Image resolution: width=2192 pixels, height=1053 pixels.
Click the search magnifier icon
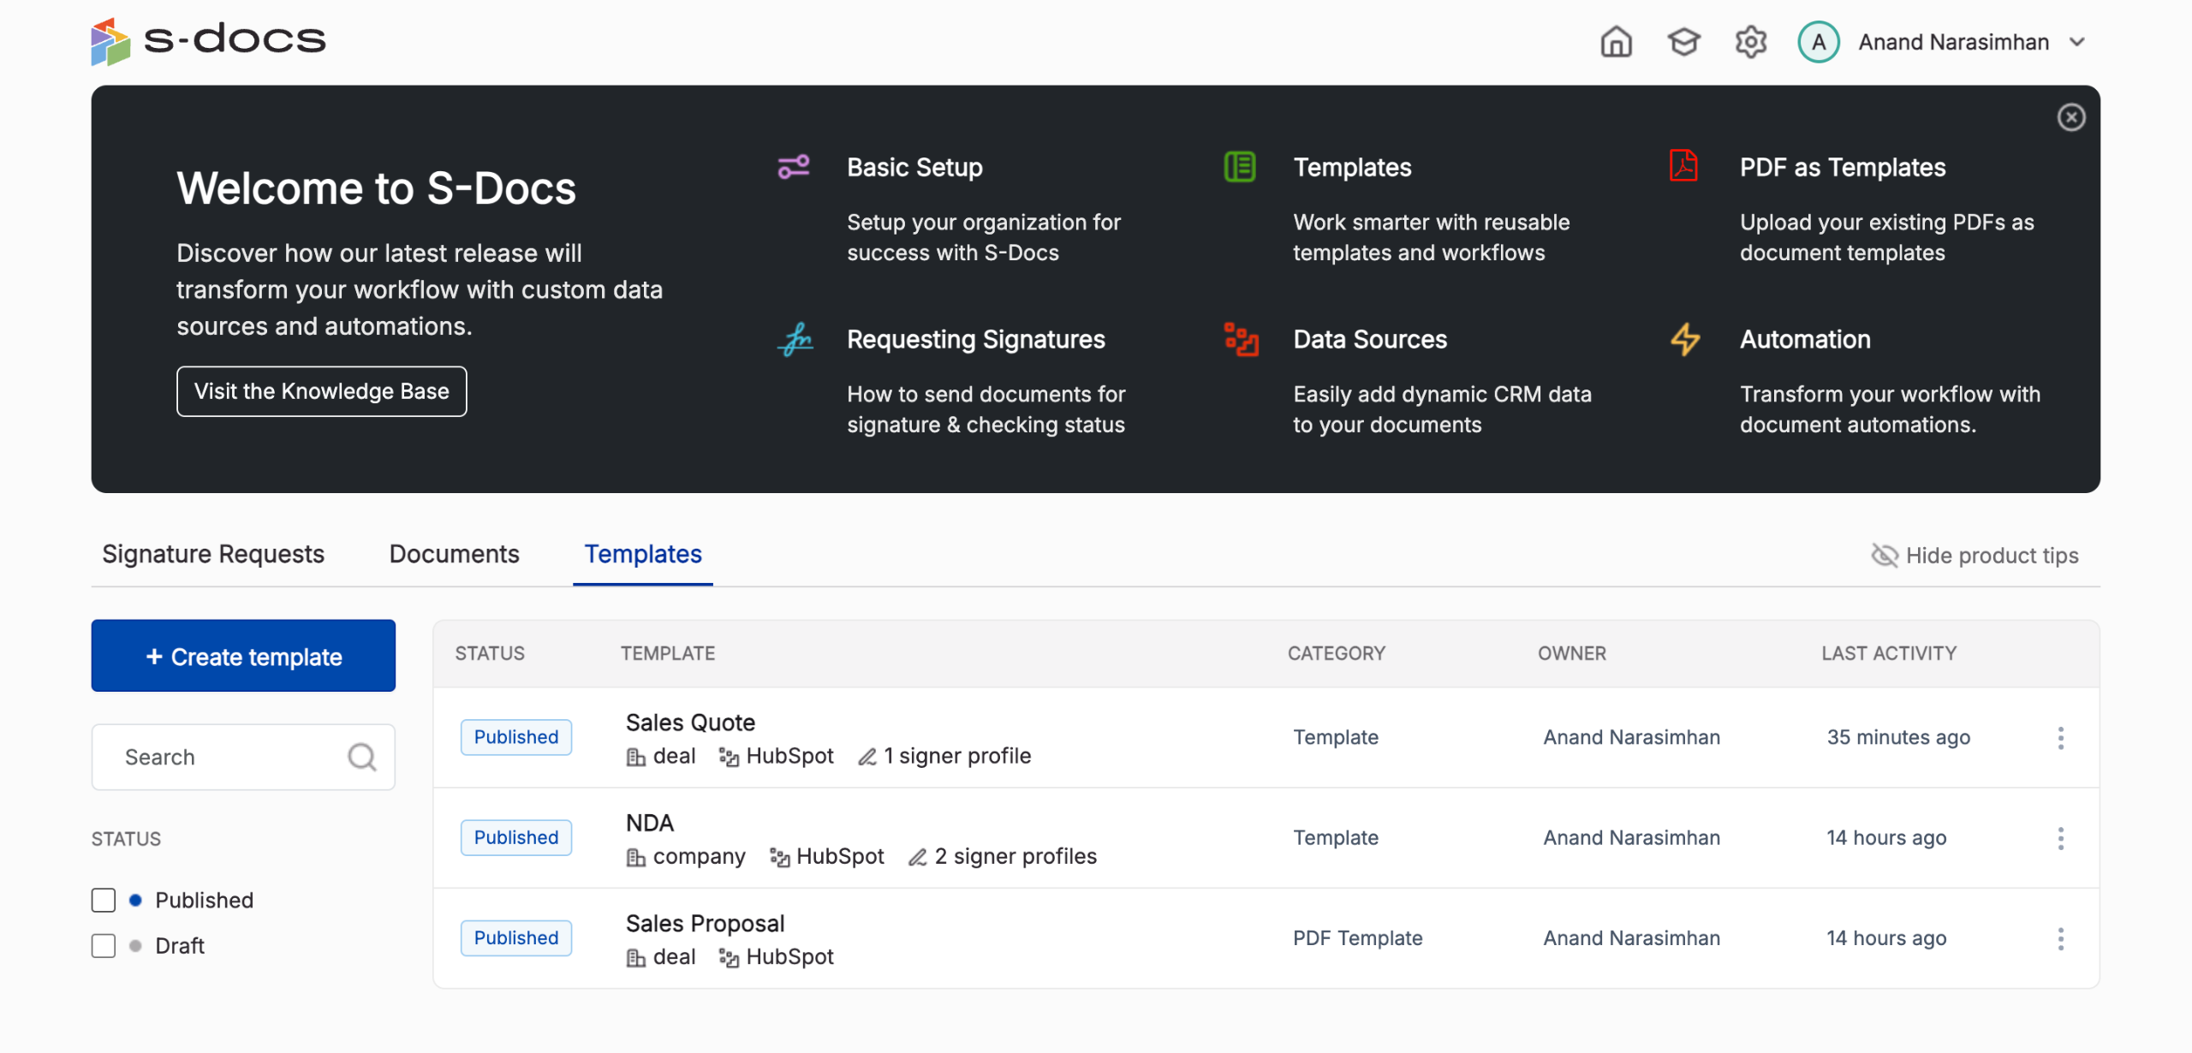tap(361, 757)
